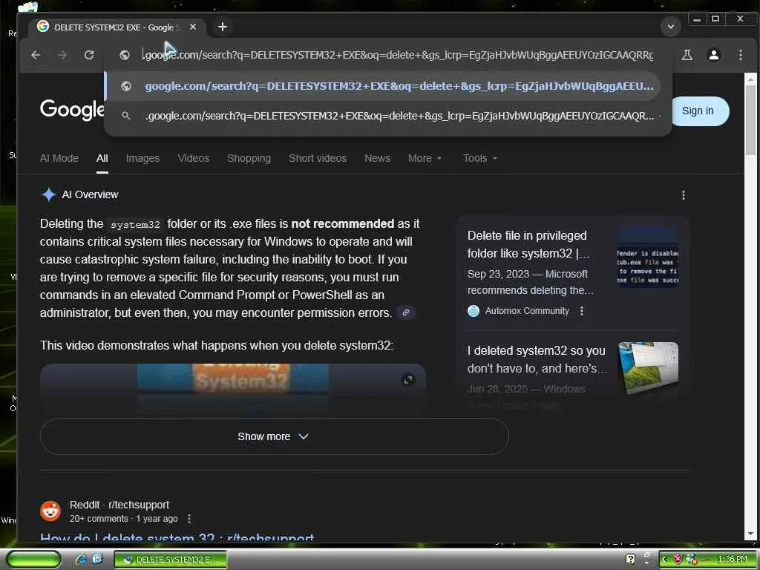Click the help question-mark icon on taskbar
This screenshot has height=570, width=760.
pyautogui.click(x=629, y=559)
